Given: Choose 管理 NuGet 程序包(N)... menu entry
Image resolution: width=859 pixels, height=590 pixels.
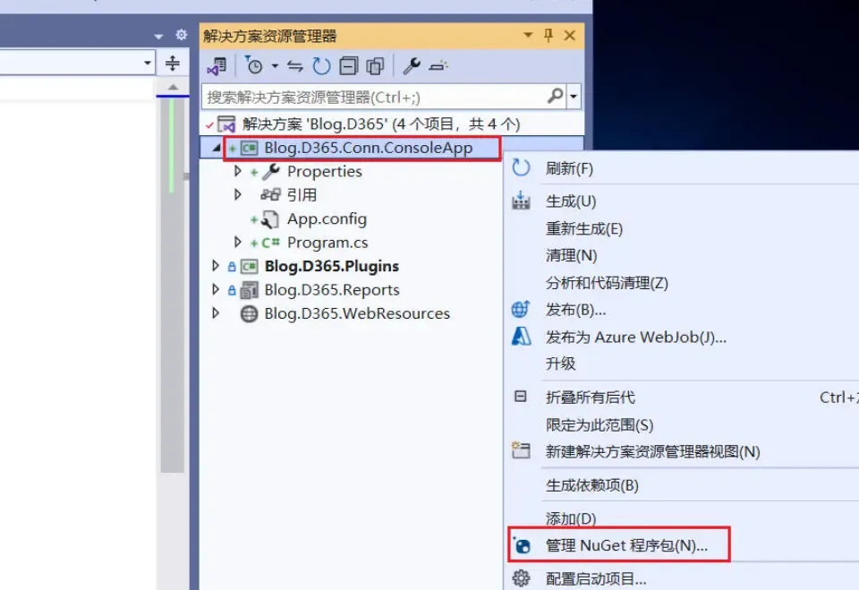Looking at the screenshot, I should pyautogui.click(x=626, y=545).
